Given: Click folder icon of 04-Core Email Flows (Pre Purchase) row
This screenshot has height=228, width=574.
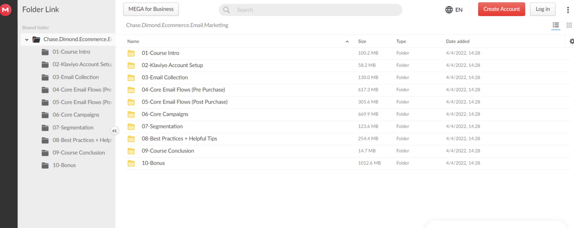Looking at the screenshot, I should tap(131, 90).
